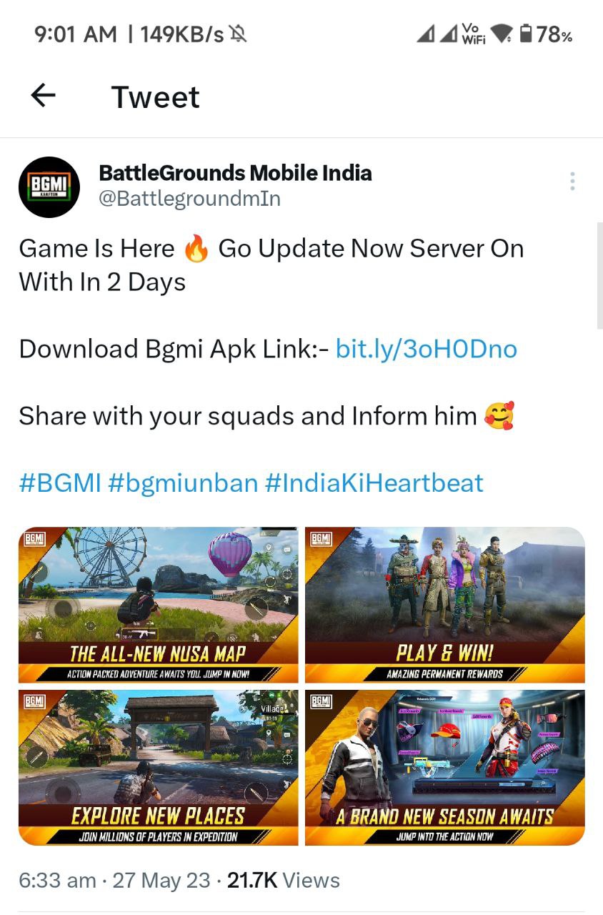Tap the 21.7K Views count
603x915 pixels.
[x=284, y=880]
